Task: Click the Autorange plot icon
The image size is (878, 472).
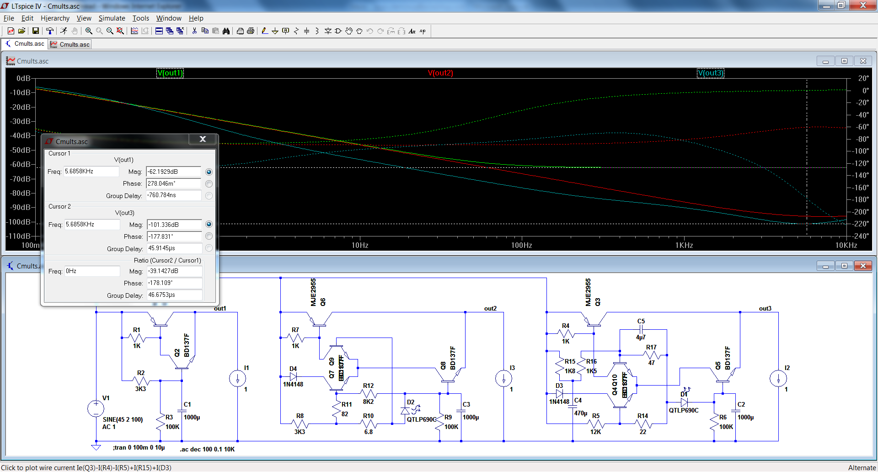Action: (x=134, y=31)
